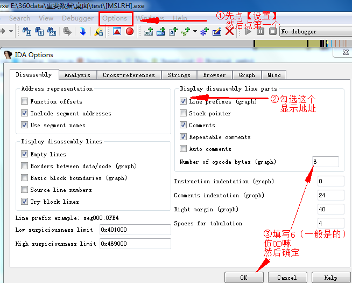Open the Help menu in menu bar

(x=180, y=18)
